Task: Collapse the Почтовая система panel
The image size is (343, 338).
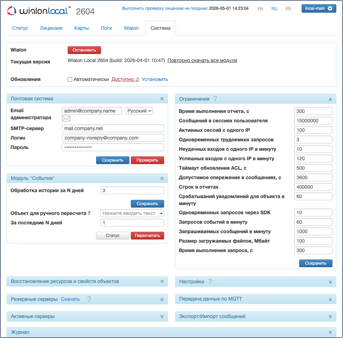Action: (162, 99)
